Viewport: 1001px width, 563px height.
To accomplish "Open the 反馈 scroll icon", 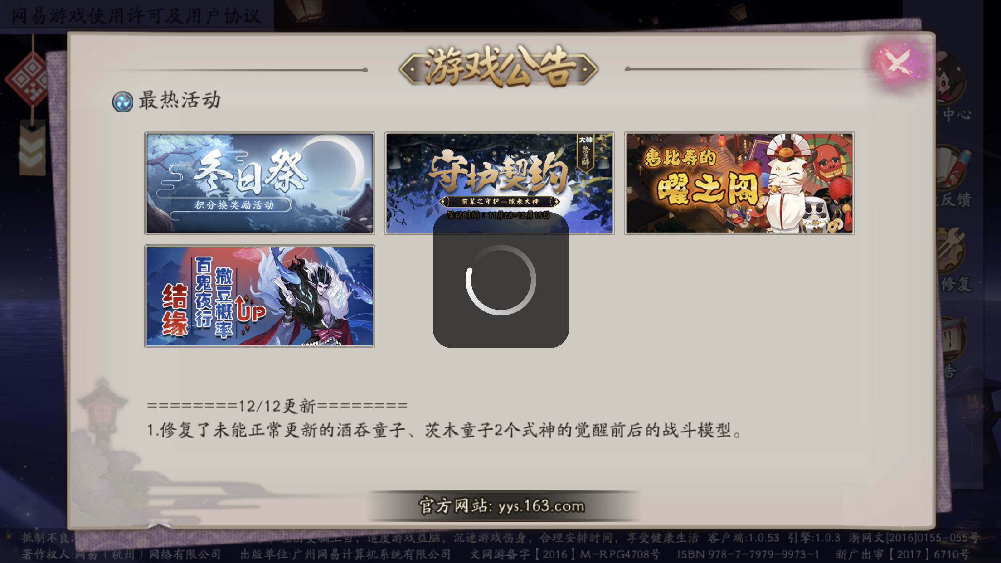I will point(952,167).
